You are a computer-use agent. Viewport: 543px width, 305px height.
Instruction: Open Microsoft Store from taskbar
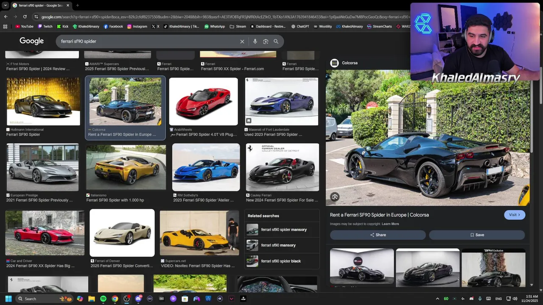point(185,299)
